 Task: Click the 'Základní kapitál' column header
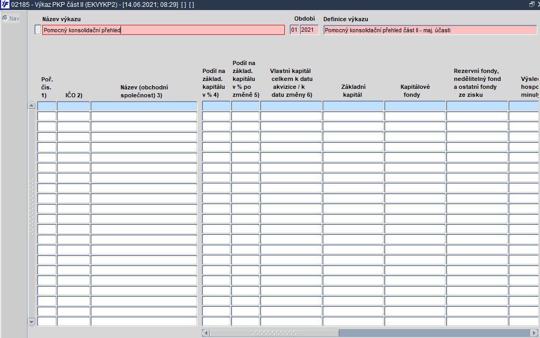click(x=353, y=90)
